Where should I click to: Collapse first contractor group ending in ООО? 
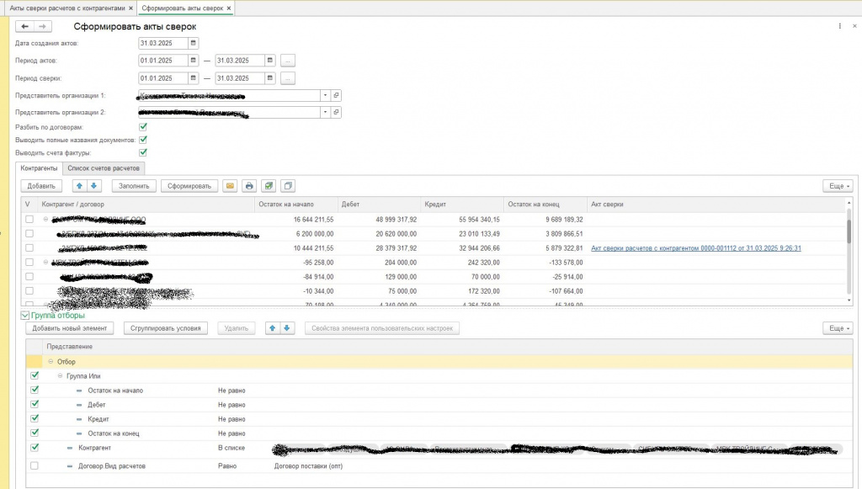click(x=45, y=219)
